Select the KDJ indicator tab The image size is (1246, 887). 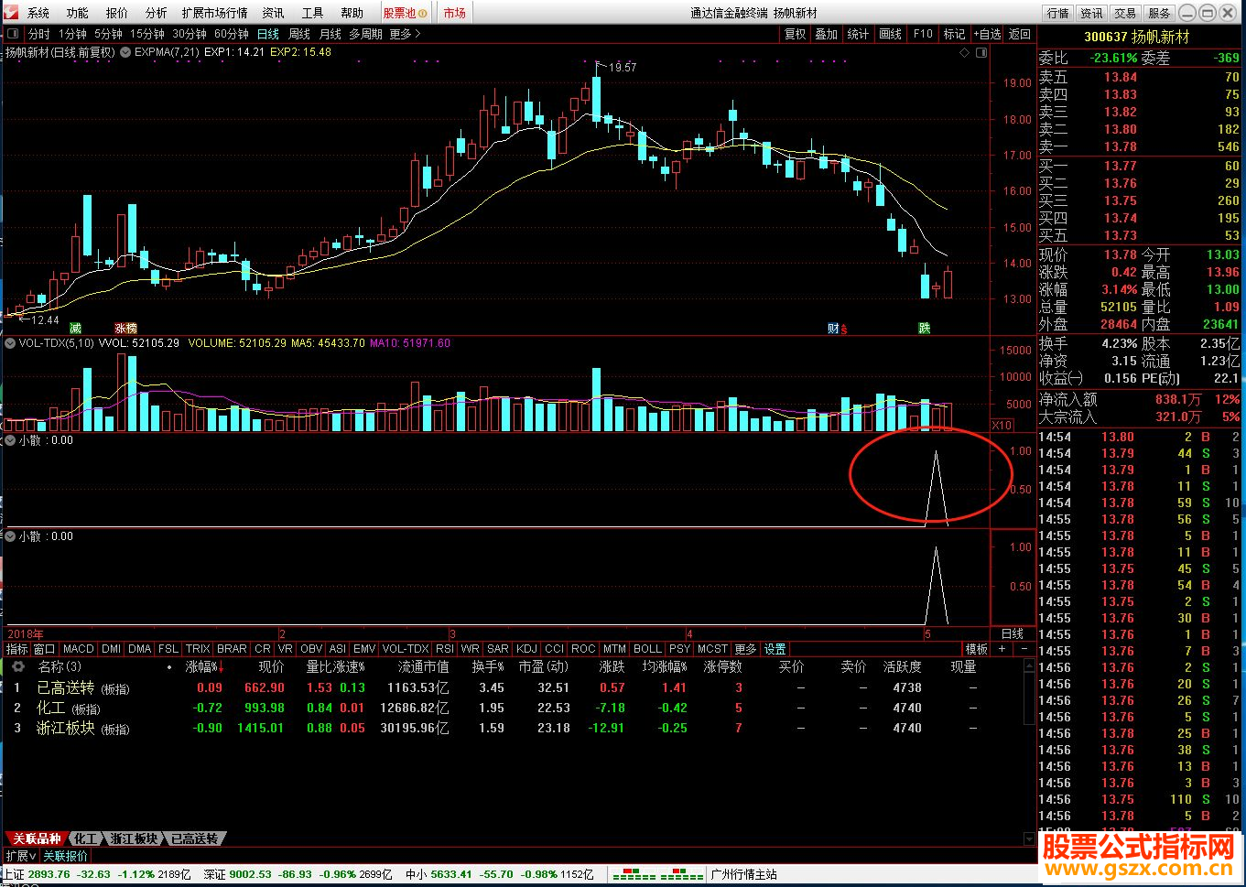(526, 649)
